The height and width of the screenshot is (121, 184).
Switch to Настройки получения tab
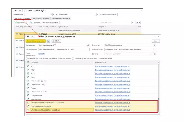click(40, 18)
